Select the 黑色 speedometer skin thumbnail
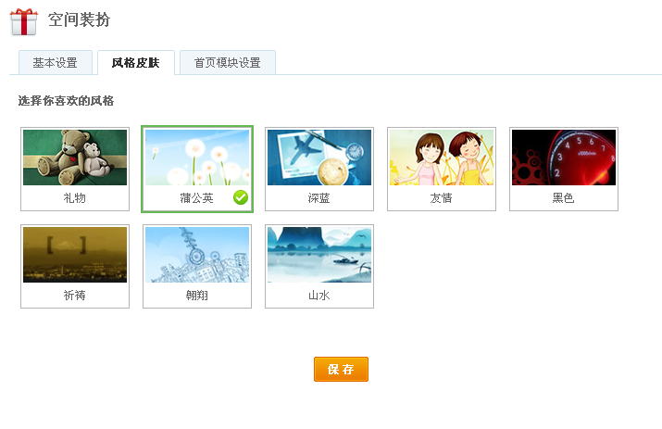662x429 pixels. [564, 158]
